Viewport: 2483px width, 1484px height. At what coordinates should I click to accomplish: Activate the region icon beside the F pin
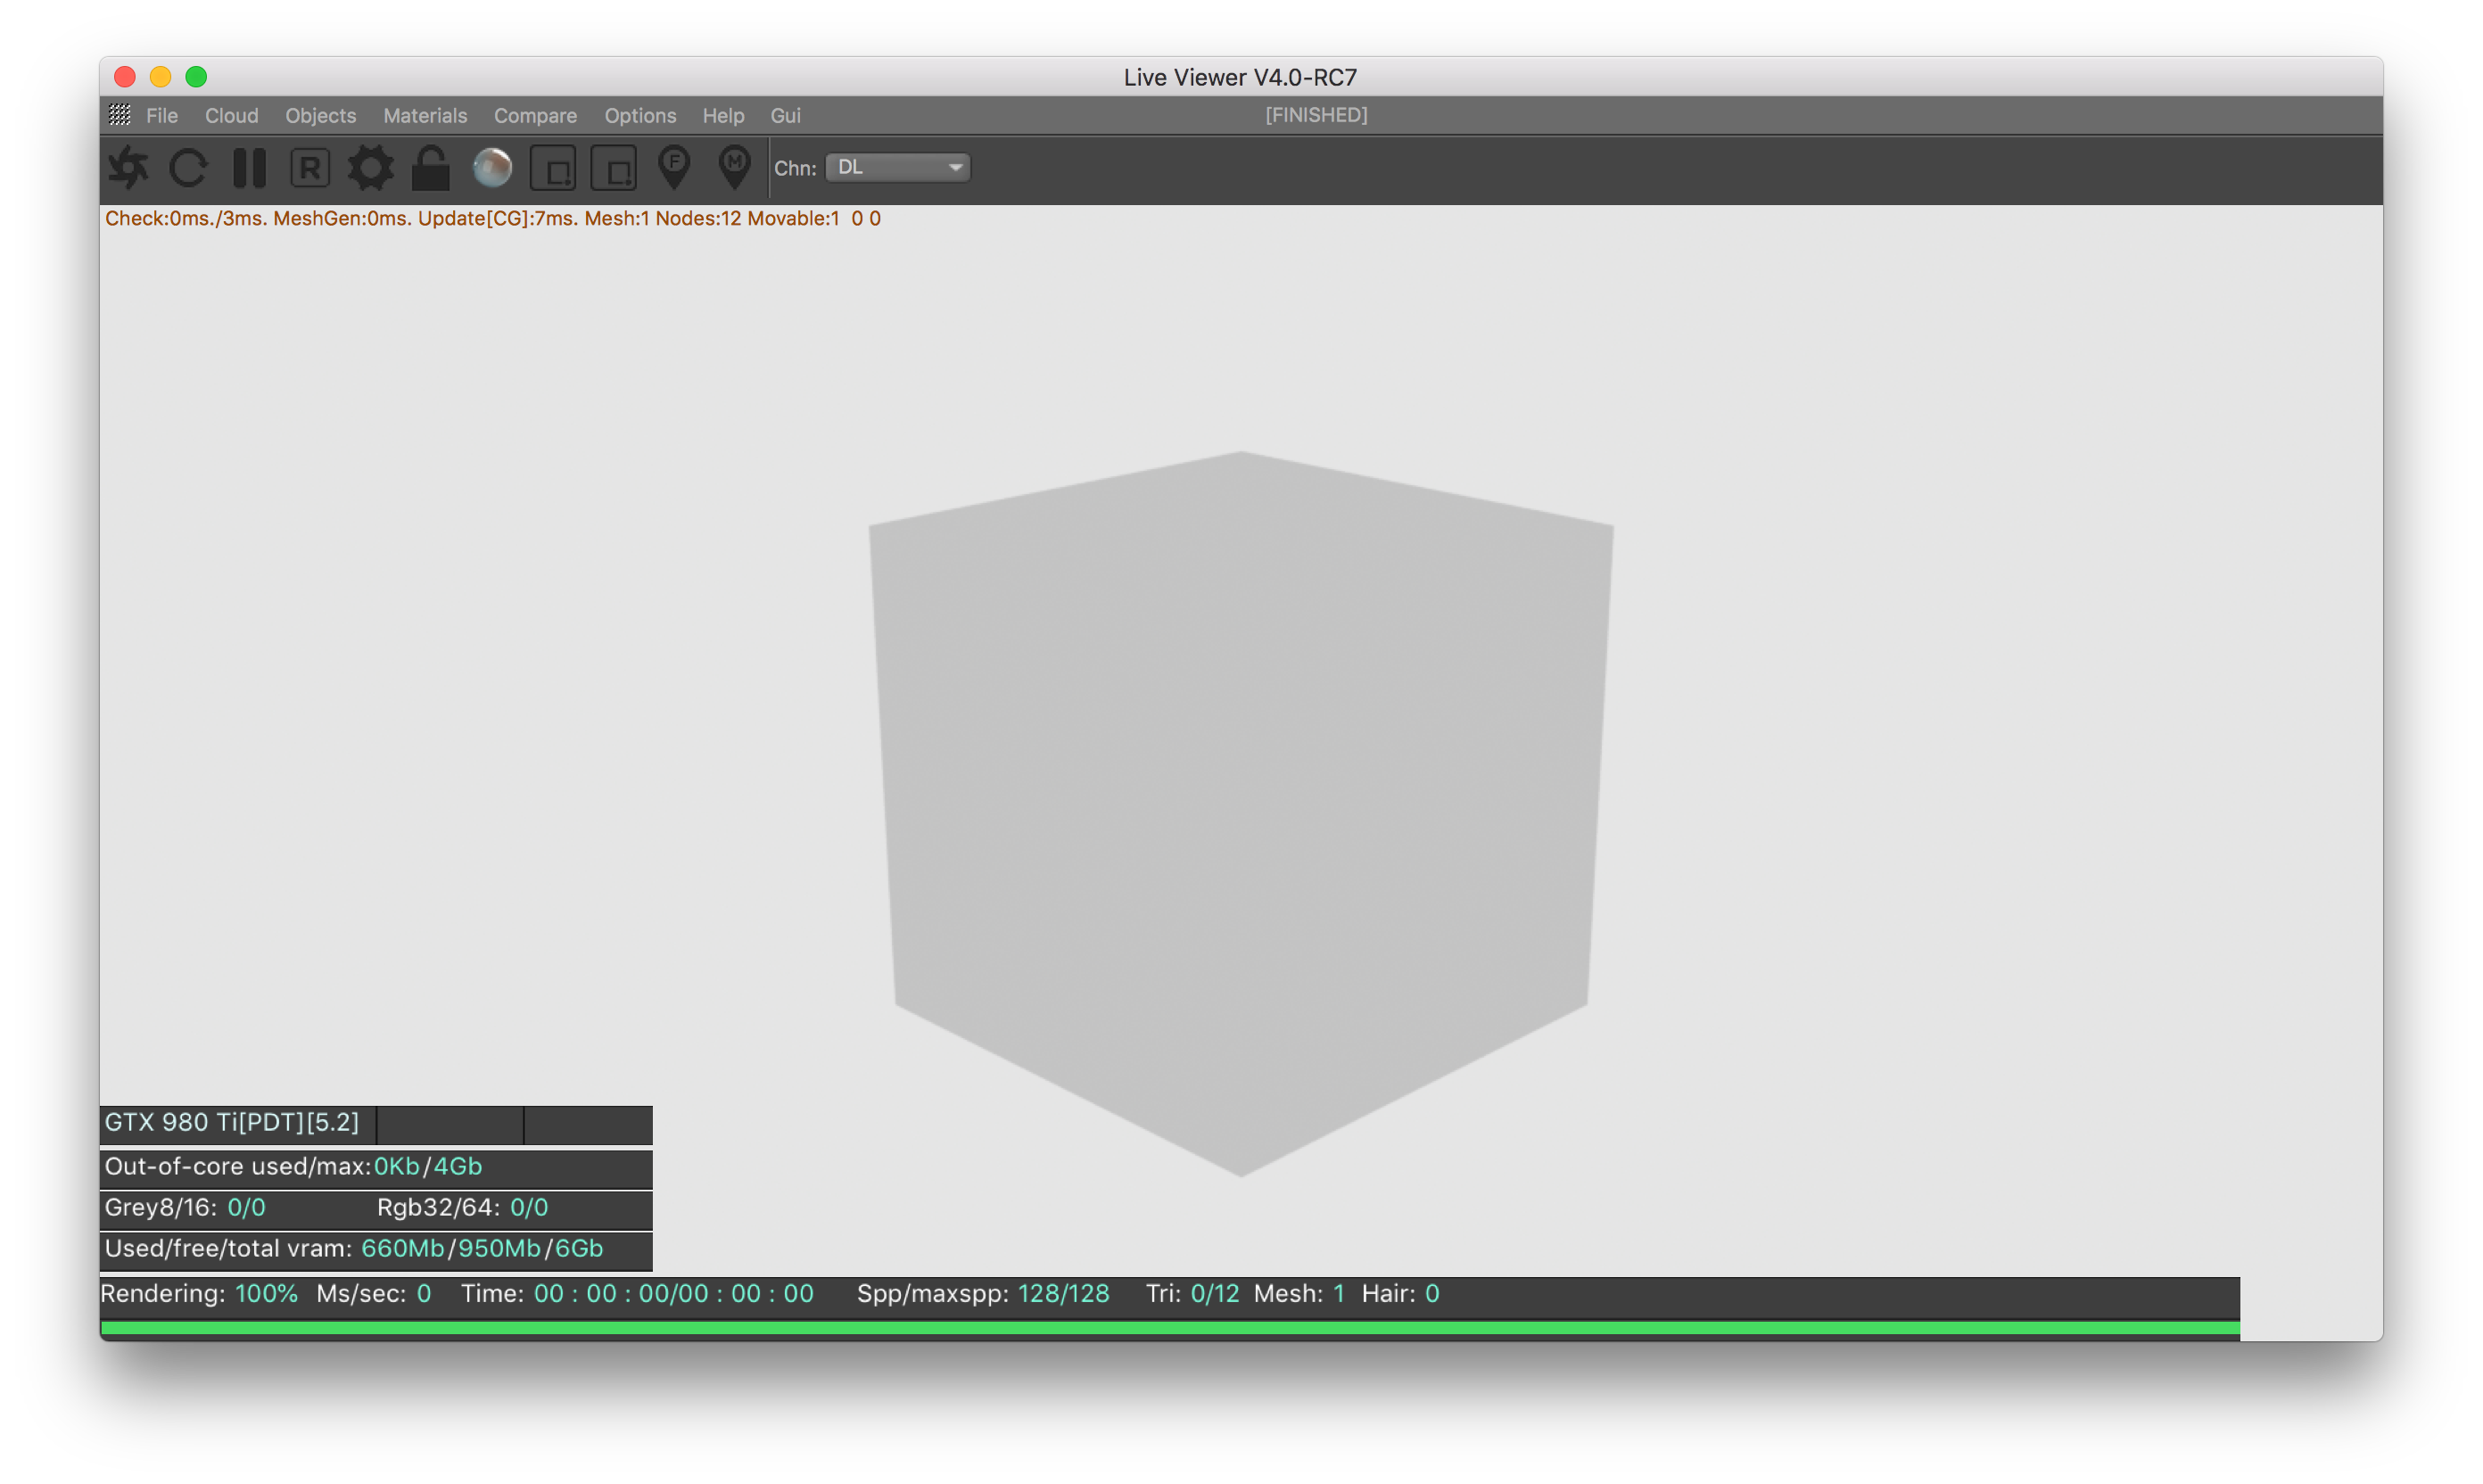coord(614,168)
